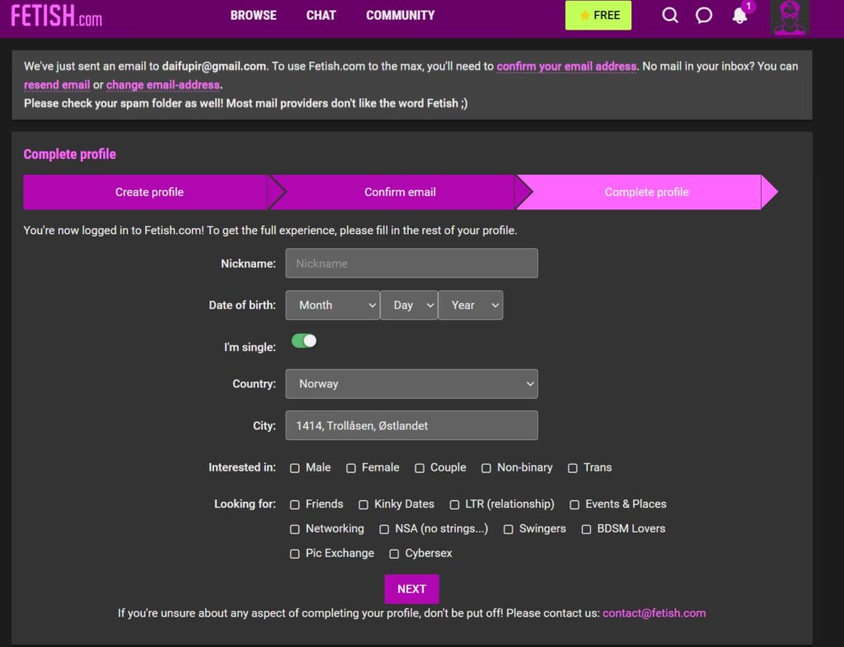
Task: Go to the COMMUNITY menu item
Action: 400,16
